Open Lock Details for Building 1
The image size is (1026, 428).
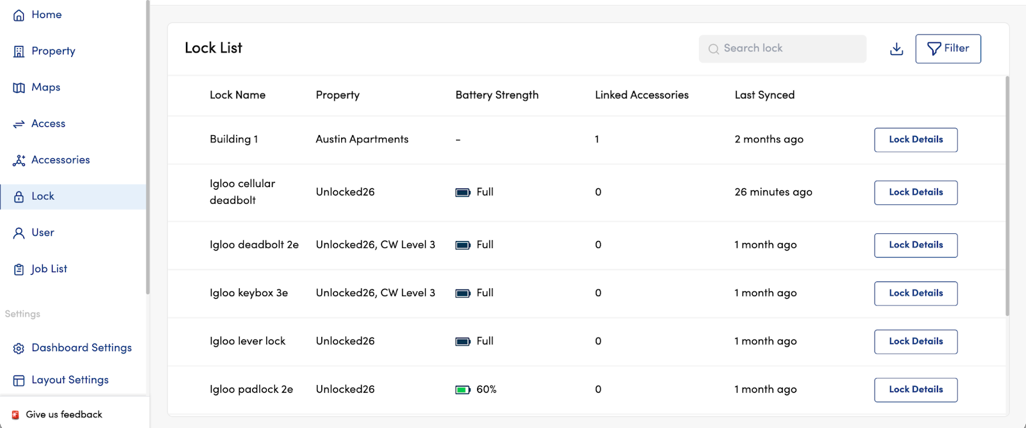[x=915, y=140]
